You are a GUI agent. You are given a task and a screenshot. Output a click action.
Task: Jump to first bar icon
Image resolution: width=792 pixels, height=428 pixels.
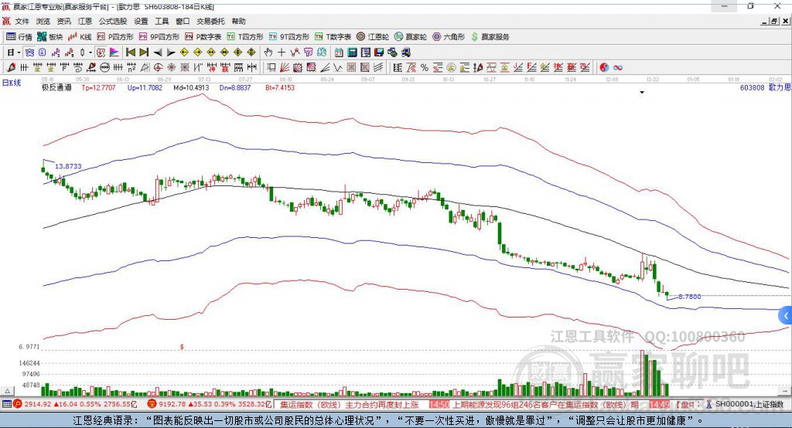130,53
